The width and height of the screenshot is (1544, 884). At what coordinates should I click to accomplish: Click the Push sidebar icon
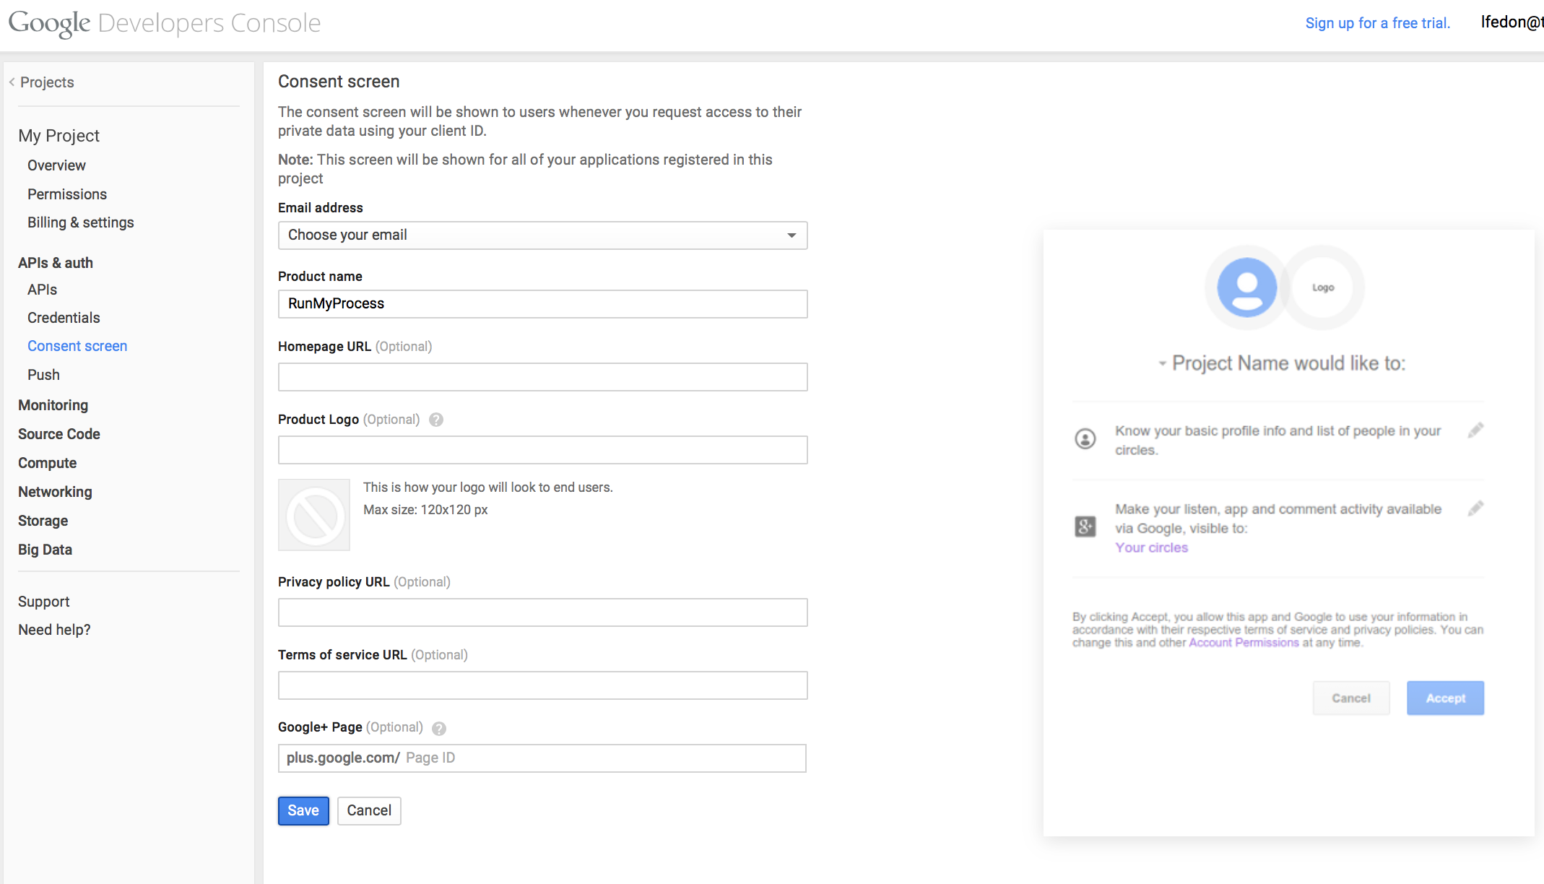(x=43, y=374)
